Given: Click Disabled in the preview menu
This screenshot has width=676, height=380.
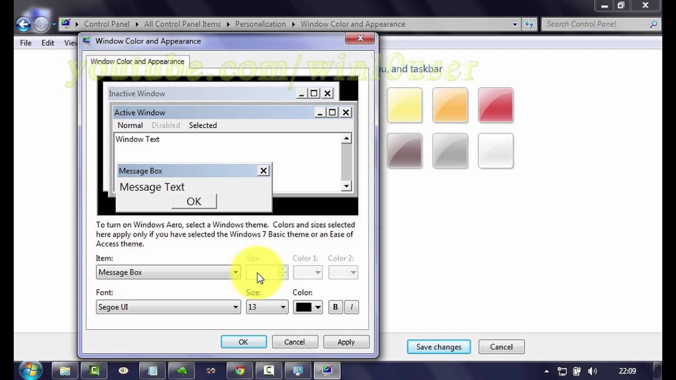Looking at the screenshot, I should point(166,125).
